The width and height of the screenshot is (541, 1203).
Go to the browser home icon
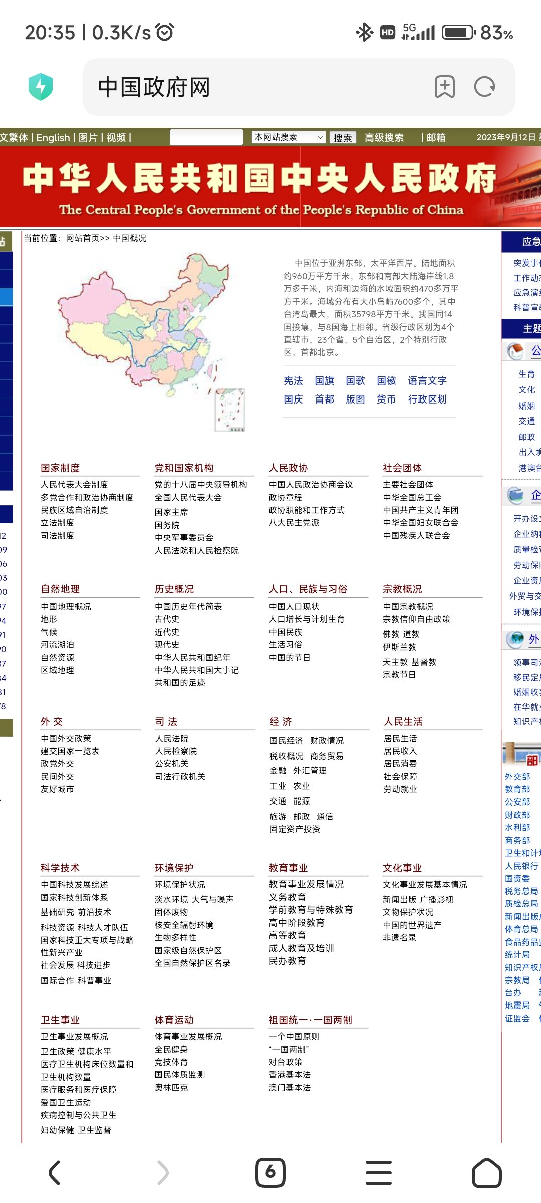tap(486, 1173)
